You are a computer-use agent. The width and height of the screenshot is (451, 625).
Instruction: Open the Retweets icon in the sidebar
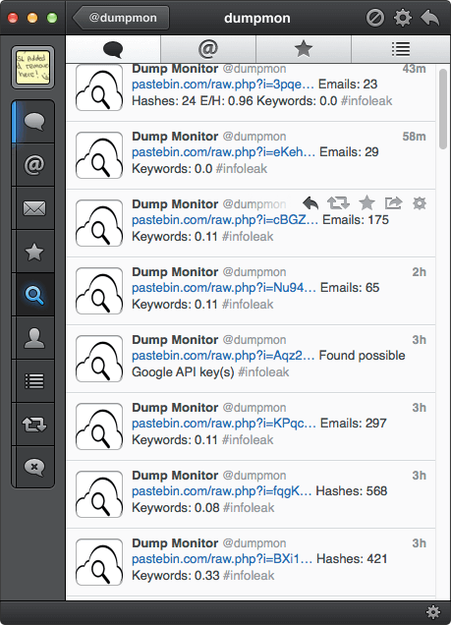click(x=34, y=425)
